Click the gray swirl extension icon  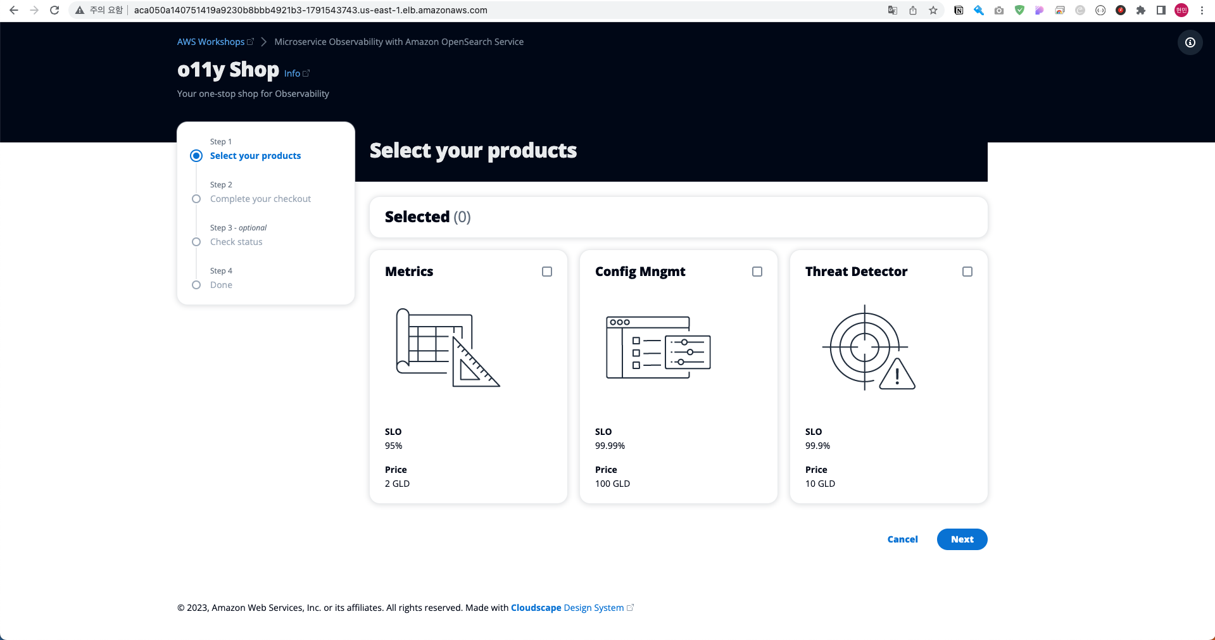coord(1080,10)
